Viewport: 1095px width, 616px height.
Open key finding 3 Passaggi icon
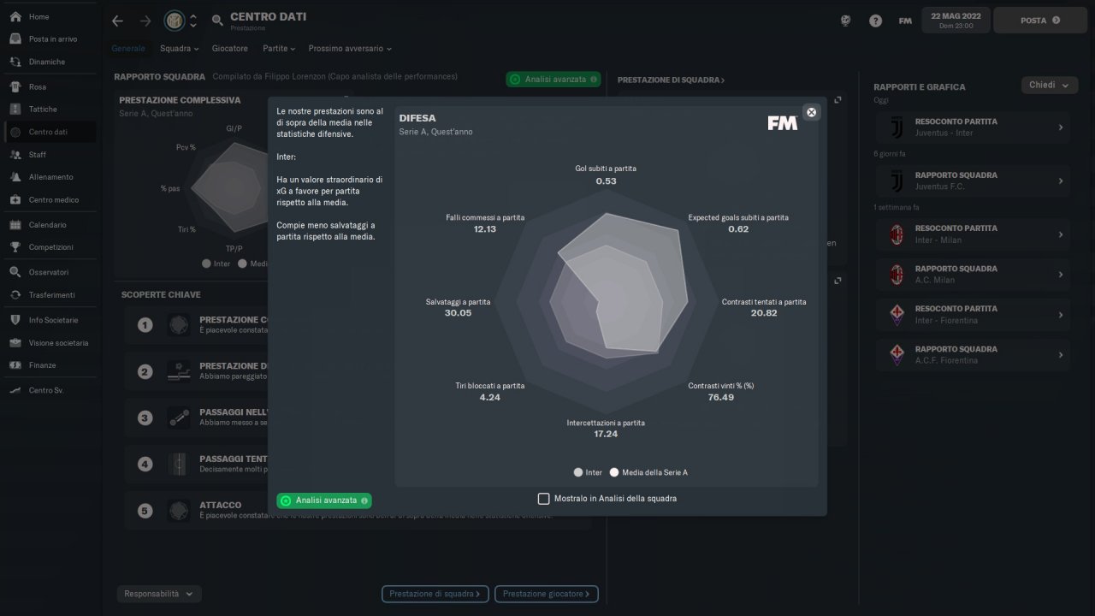click(x=179, y=418)
